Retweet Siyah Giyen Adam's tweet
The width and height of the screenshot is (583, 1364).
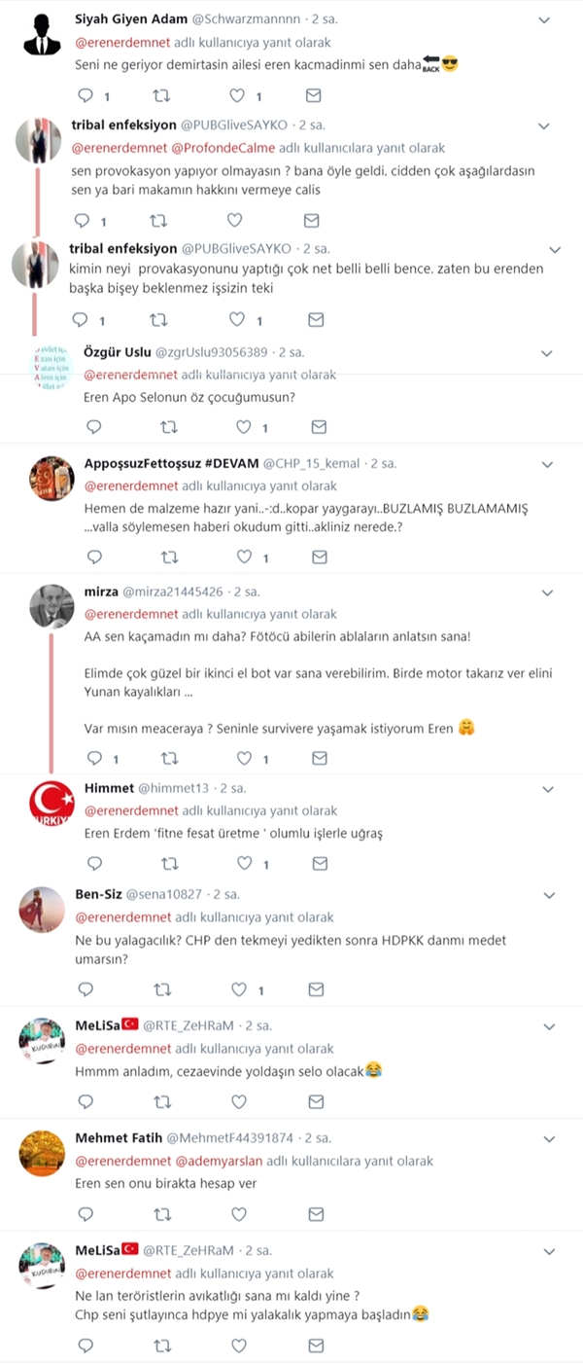pos(162,95)
